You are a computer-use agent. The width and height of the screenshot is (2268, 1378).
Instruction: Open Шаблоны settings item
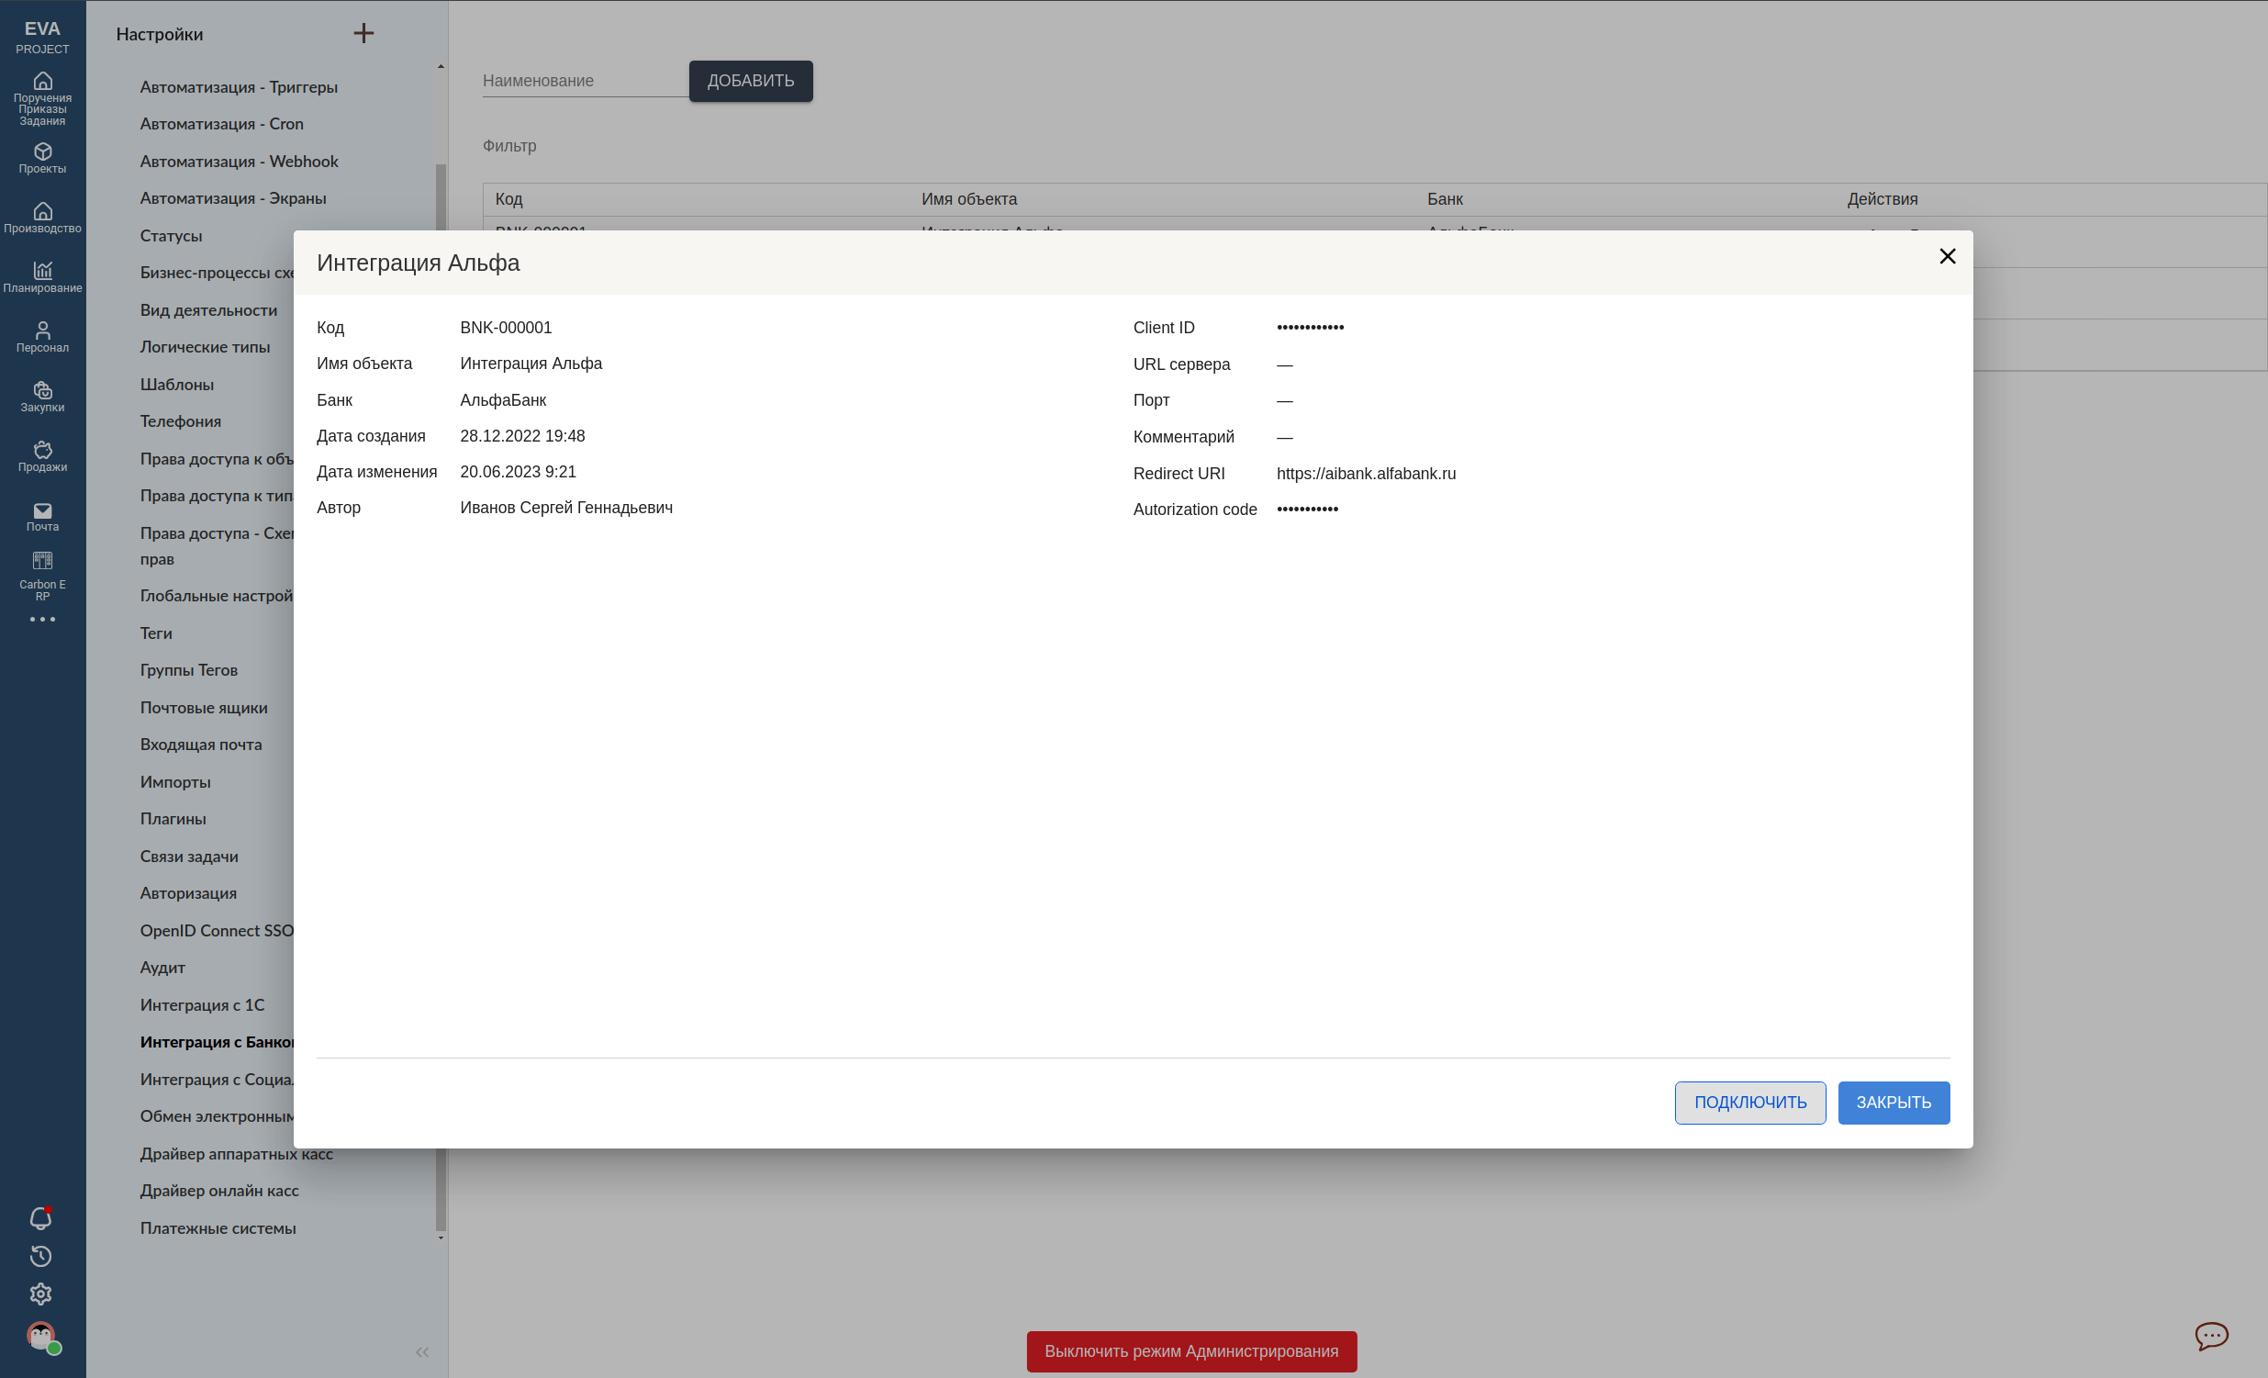177,385
